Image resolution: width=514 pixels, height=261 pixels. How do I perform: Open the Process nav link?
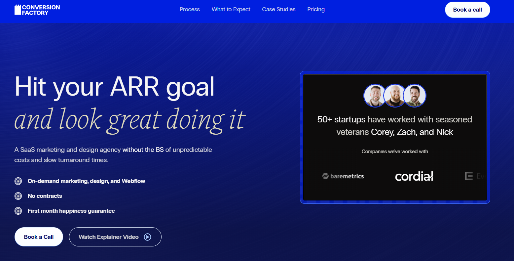(190, 10)
